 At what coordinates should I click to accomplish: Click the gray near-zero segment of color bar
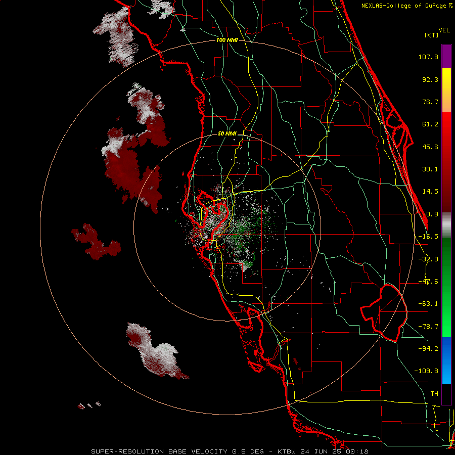[x=446, y=225]
